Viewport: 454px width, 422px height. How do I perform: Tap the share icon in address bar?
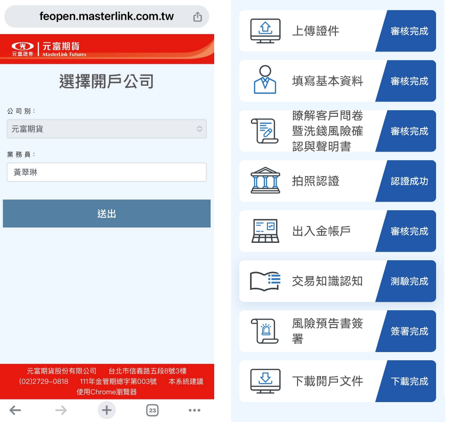[x=197, y=16]
